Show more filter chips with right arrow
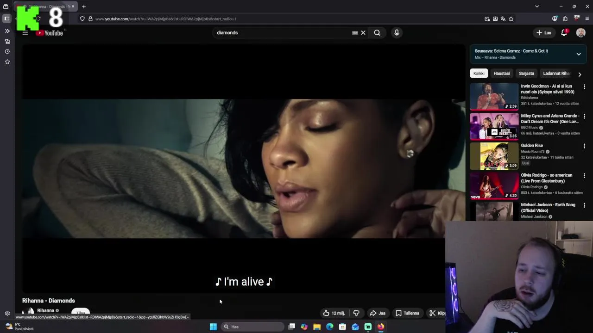 coord(580,74)
